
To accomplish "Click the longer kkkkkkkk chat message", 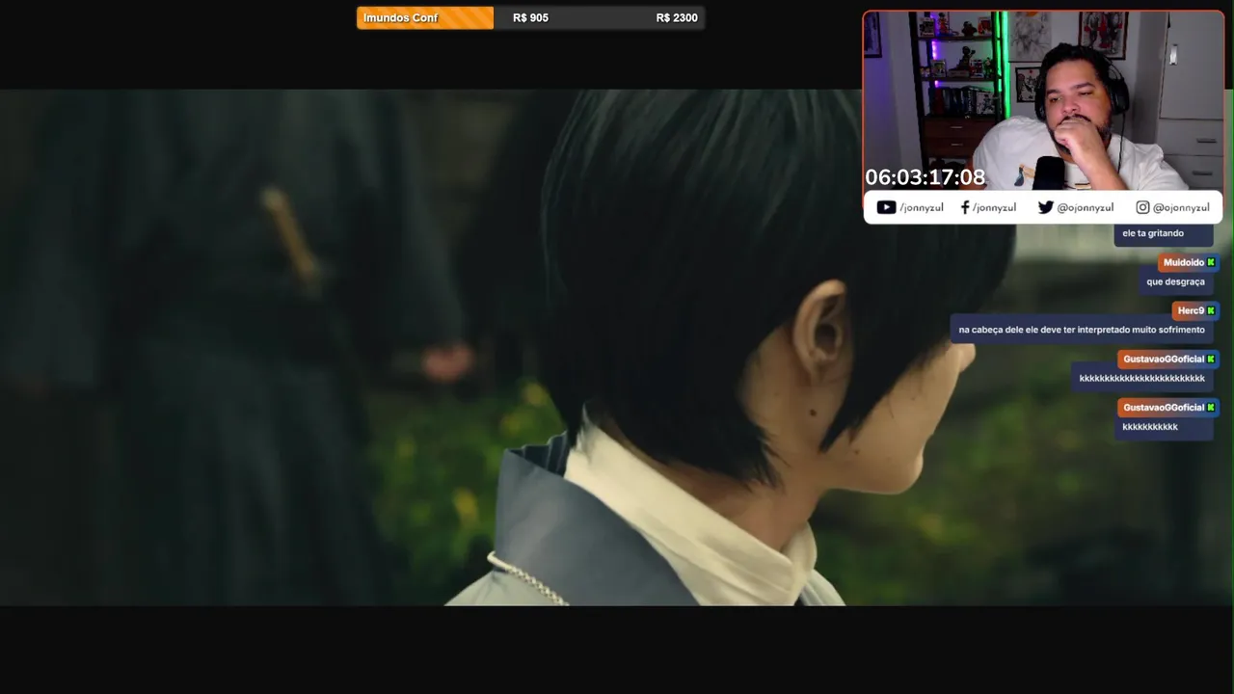I will point(1142,378).
